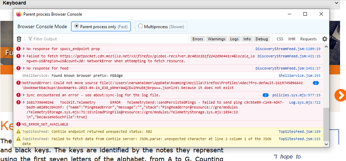The width and height of the screenshot is (346, 161).
Task: Open TopSitesFeed.jsm:189 source link
Action: [x=300, y=132]
